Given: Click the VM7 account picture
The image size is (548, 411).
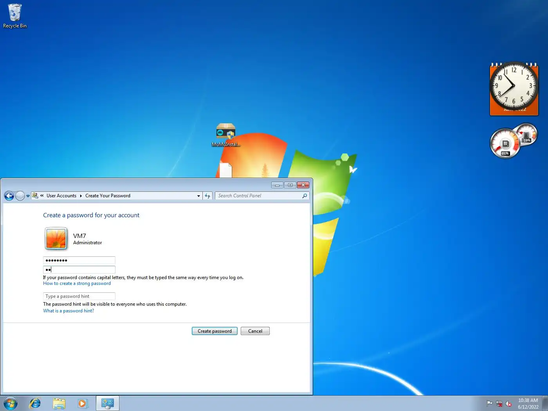Looking at the screenshot, I should point(56,238).
